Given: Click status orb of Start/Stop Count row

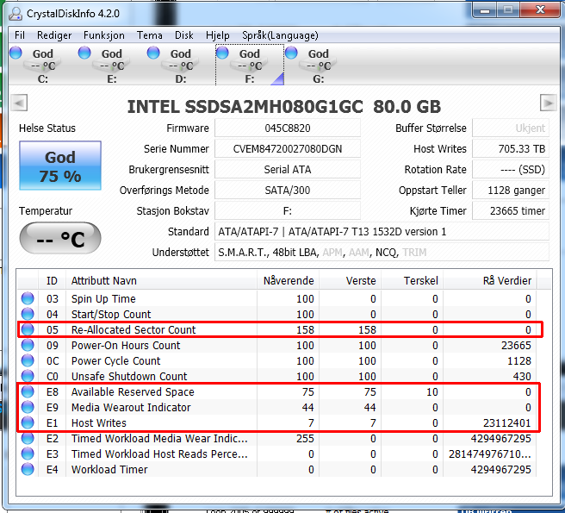Looking at the screenshot, I should (28, 314).
